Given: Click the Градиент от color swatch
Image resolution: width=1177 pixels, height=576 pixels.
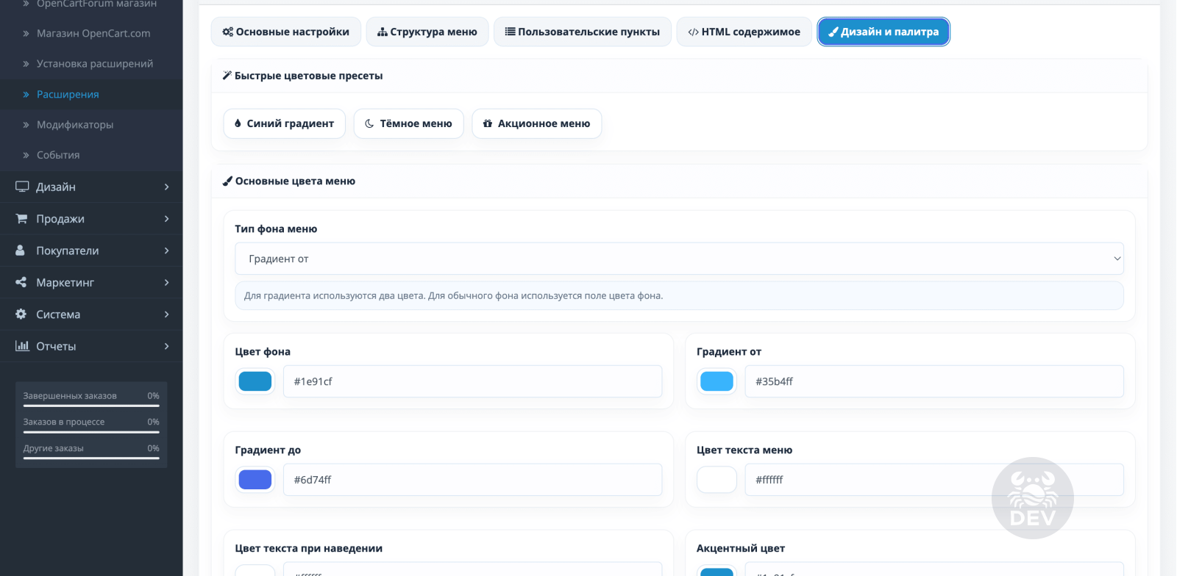Looking at the screenshot, I should 716,381.
